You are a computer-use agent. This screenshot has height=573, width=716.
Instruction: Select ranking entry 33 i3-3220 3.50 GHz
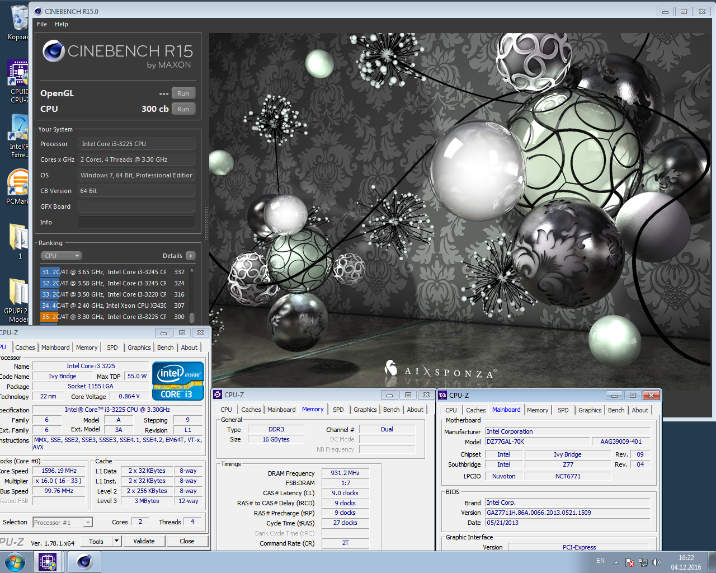click(x=113, y=294)
